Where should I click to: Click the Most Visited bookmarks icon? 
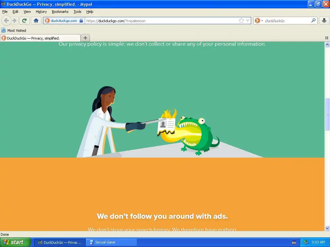point(3,30)
